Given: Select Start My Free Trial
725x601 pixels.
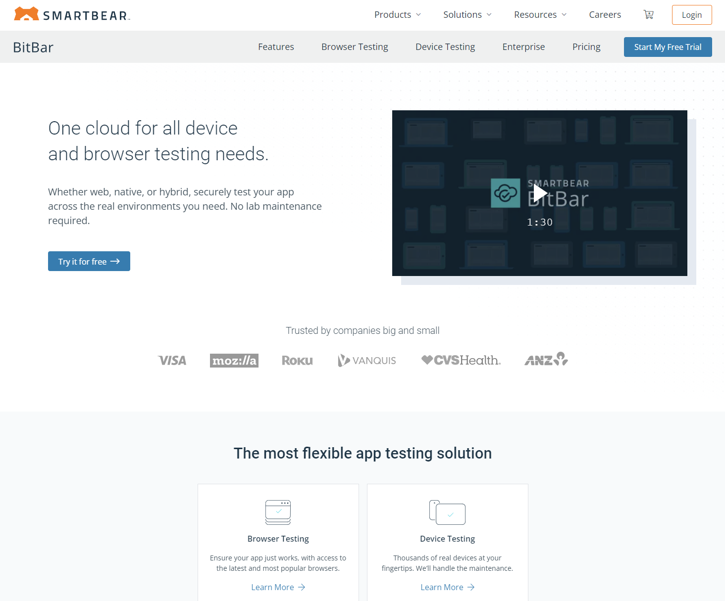Looking at the screenshot, I should [x=668, y=47].
